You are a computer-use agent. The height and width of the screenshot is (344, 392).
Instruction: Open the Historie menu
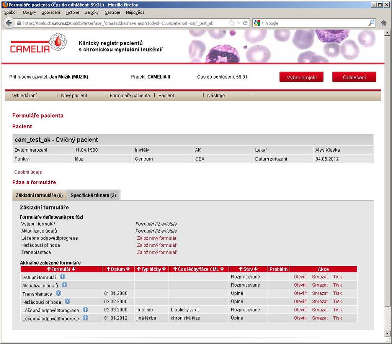[x=72, y=13]
